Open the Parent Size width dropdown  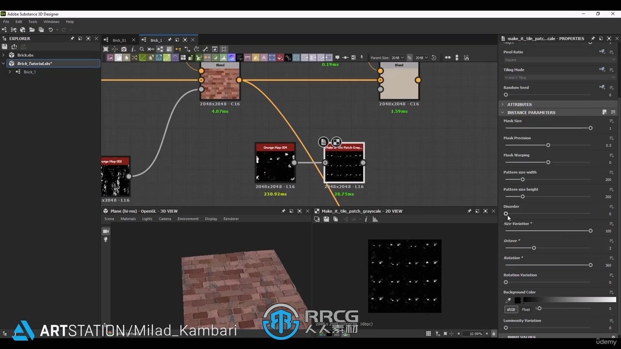[x=397, y=58]
